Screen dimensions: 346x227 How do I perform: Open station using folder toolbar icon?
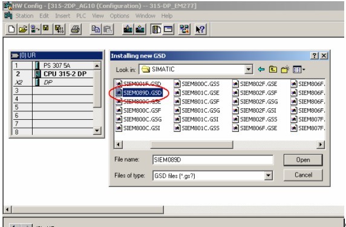point(23,29)
